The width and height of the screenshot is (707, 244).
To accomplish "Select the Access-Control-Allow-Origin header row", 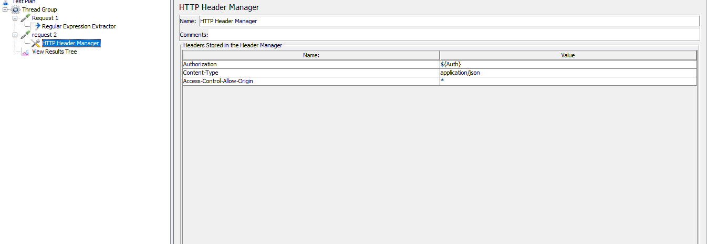I will 311,81.
